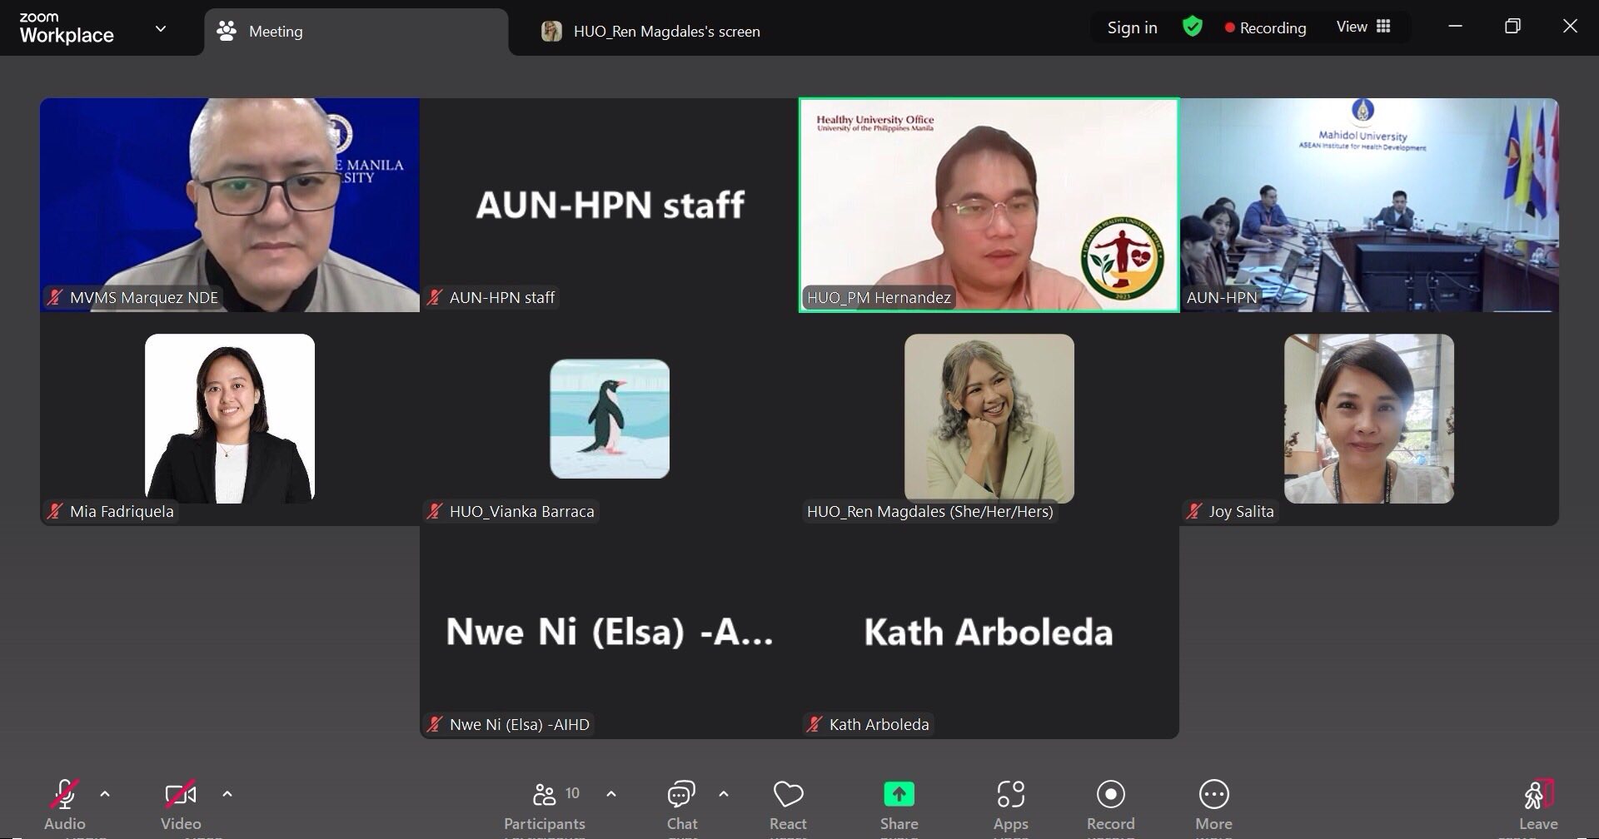Restore down the Zoom window
Screen dimensions: 1599x839
click(x=1512, y=27)
